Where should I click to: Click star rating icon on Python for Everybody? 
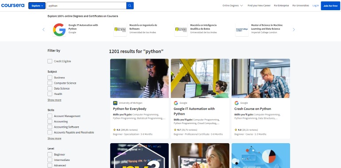click(114, 130)
